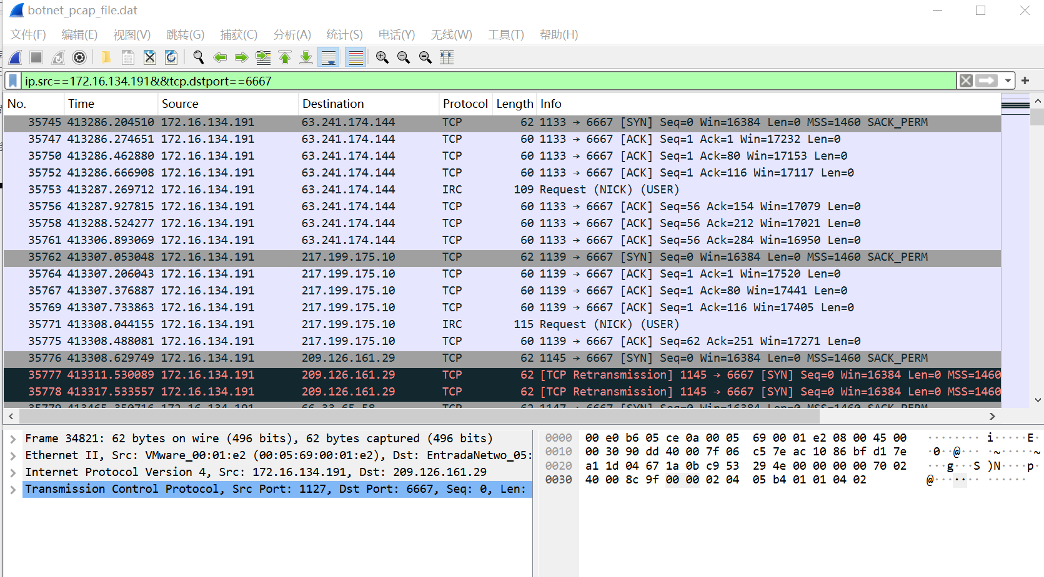The height and width of the screenshot is (577, 1044).
Task: Select packet 35745 SYN to 63.241.174.144
Action: pyautogui.click(x=502, y=122)
